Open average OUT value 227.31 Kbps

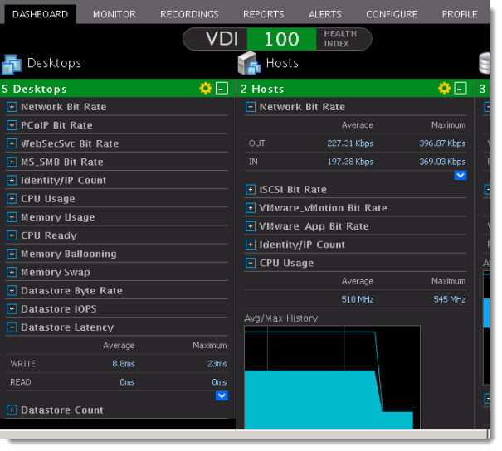(350, 143)
